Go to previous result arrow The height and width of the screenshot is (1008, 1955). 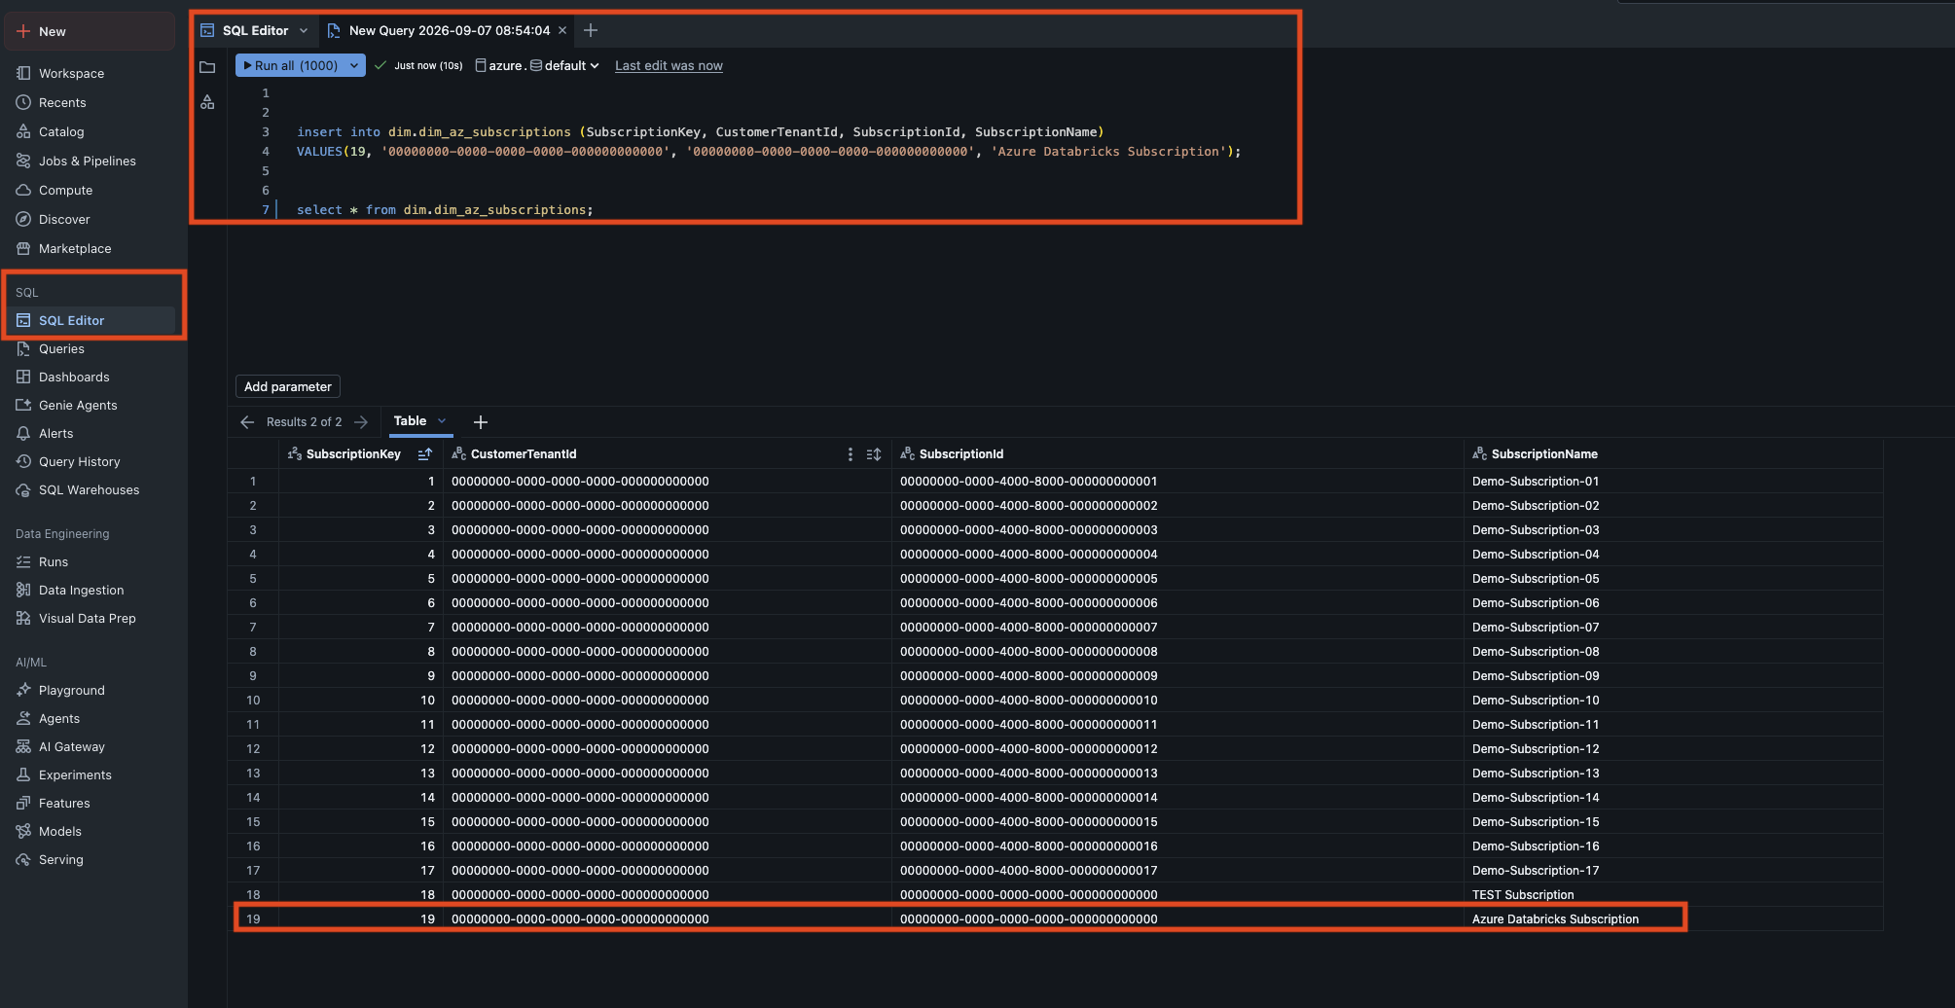(247, 422)
